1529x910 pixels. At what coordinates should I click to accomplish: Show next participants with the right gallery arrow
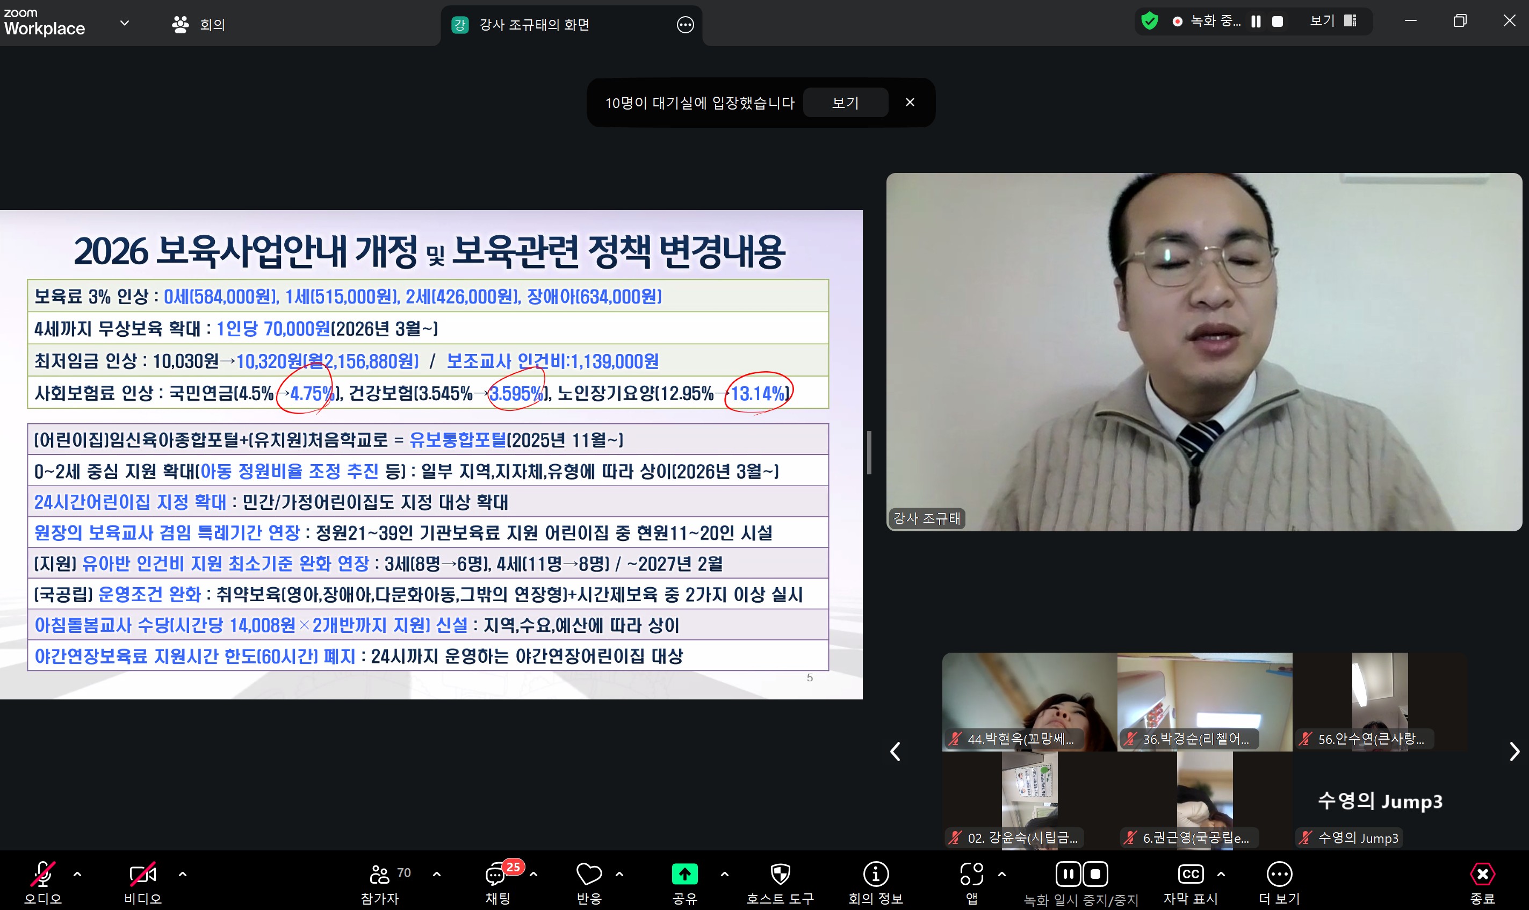pos(1515,751)
